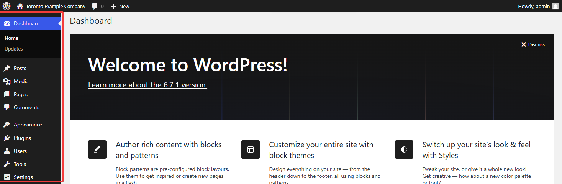
Task: Click the Tools wrench icon
Action: pyautogui.click(x=7, y=164)
